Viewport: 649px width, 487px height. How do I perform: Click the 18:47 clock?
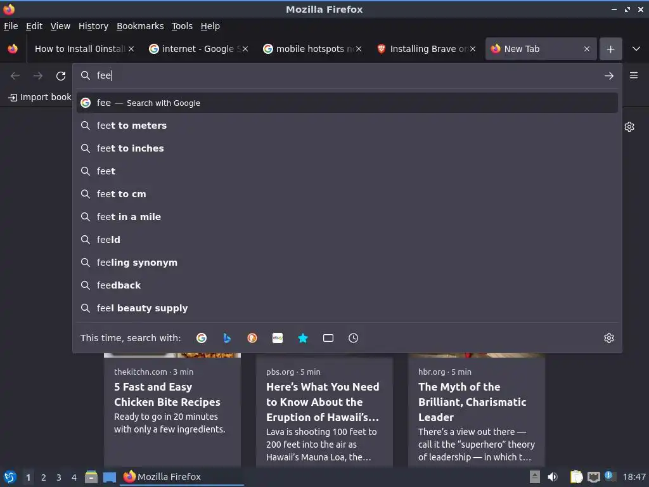[x=634, y=477]
